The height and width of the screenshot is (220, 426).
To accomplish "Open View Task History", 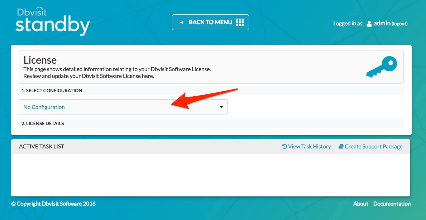I will (310, 146).
